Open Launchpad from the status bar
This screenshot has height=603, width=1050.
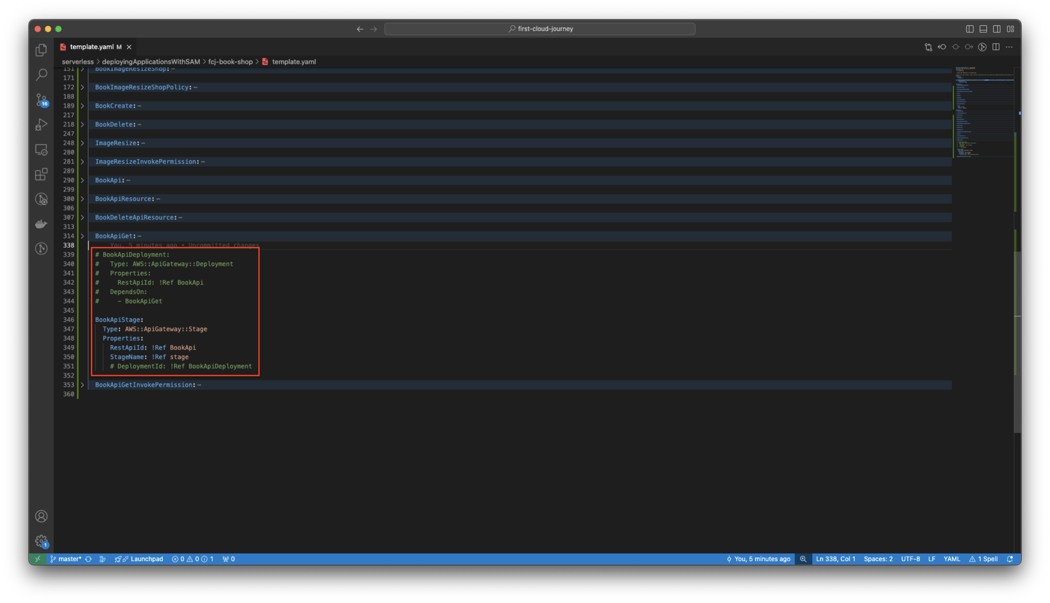(x=139, y=559)
